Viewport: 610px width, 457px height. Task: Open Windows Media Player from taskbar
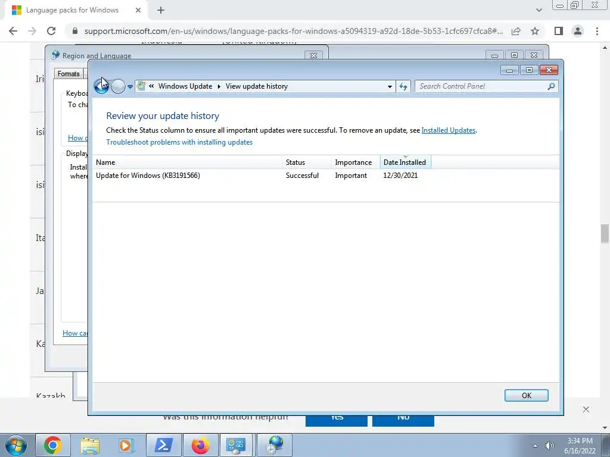(x=126, y=445)
